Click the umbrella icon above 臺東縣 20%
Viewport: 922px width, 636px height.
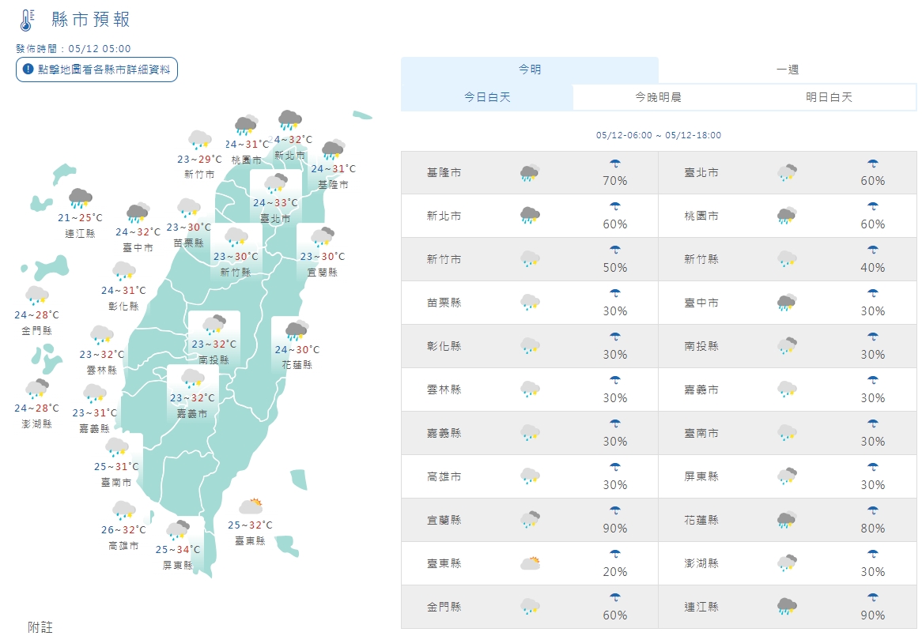point(615,555)
